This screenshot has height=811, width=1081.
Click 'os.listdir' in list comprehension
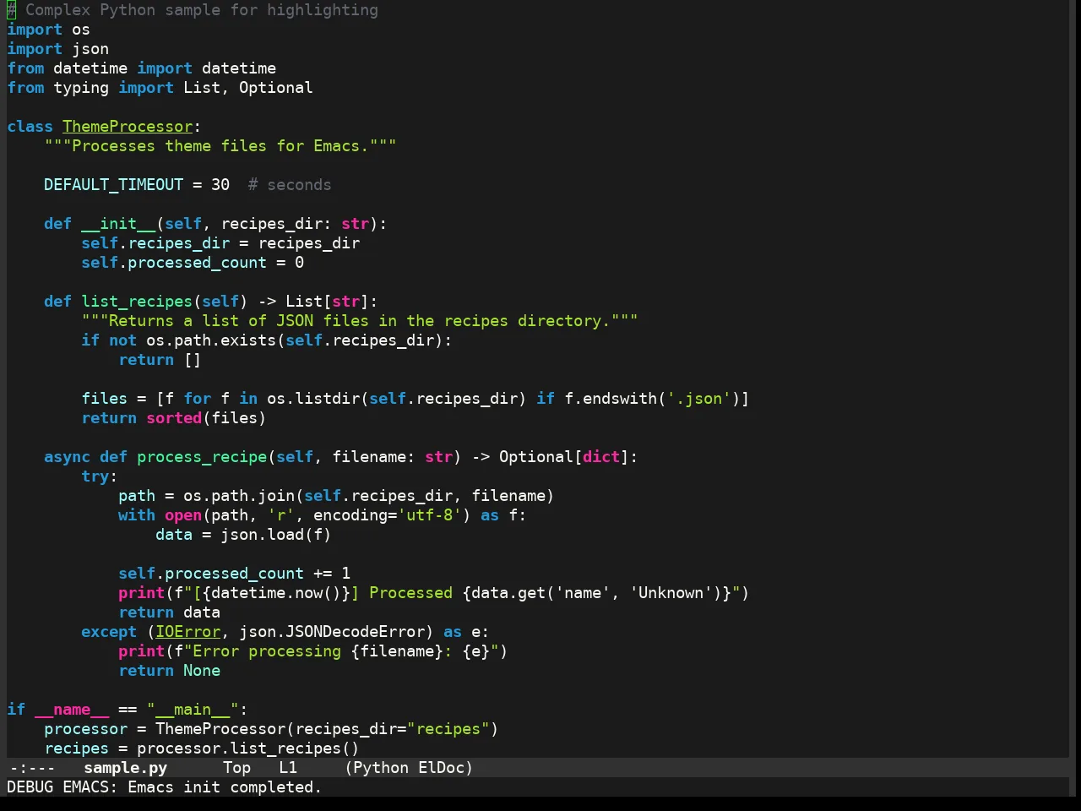click(x=313, y=399)
